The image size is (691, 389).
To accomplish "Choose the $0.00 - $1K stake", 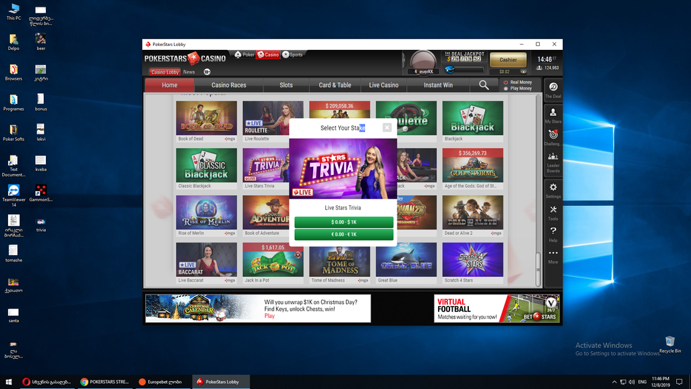I will click(343, 222).
